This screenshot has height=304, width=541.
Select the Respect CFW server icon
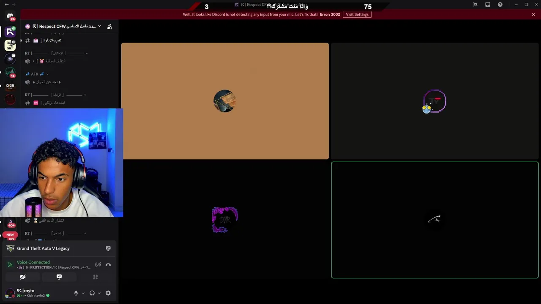pyautogui.click(x=10, y=31)
